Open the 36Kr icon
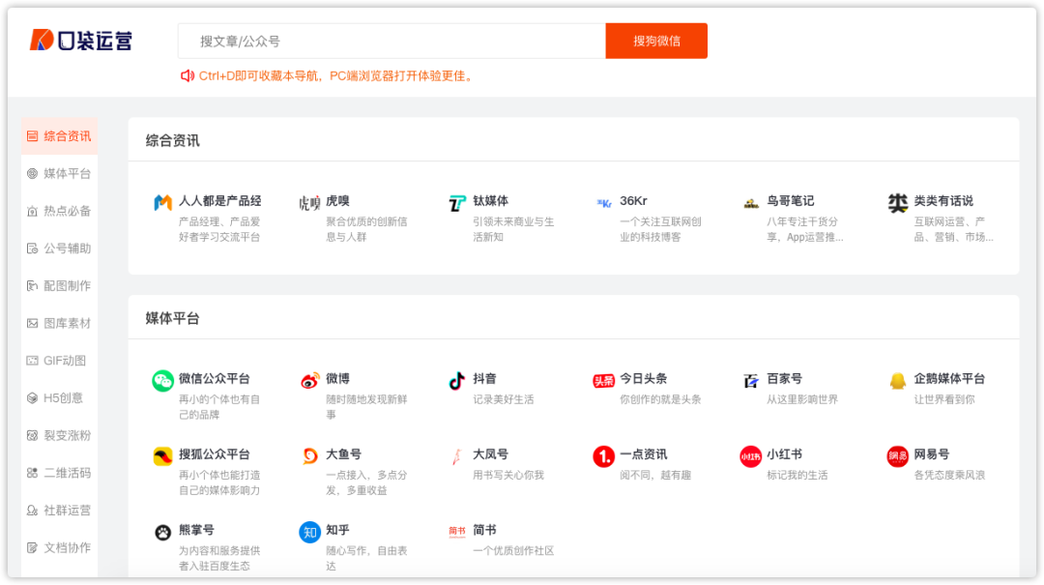 tap(604, 203)
